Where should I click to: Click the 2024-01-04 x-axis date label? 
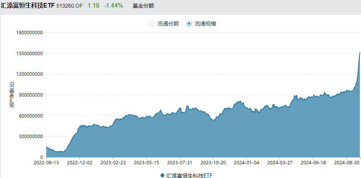click(246, 162)
